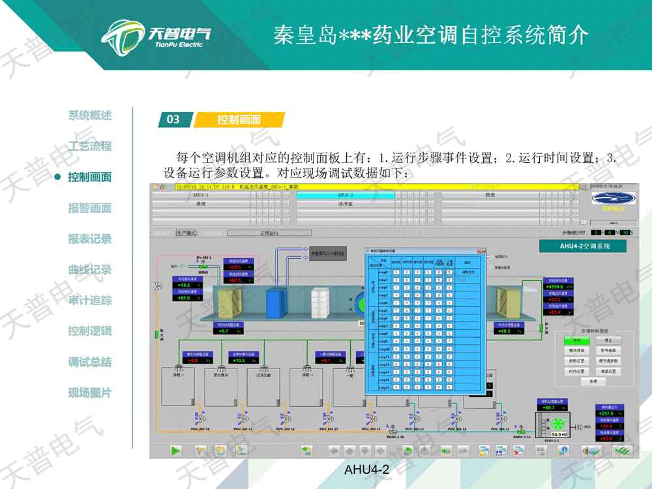
Task: Click the 季节选择 button on control panel
Action: coord(608,351)
